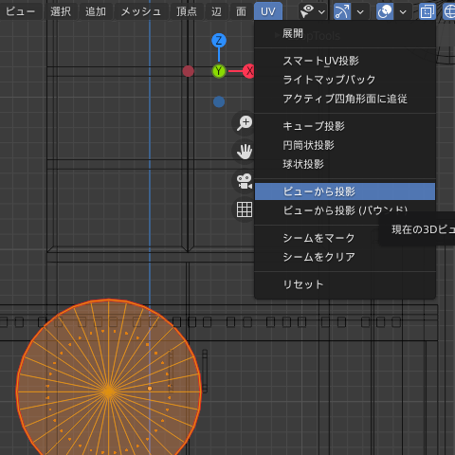Click the blue Z axis gizmo handle
This screenshot has height=455, width=455.
(219, 41)
